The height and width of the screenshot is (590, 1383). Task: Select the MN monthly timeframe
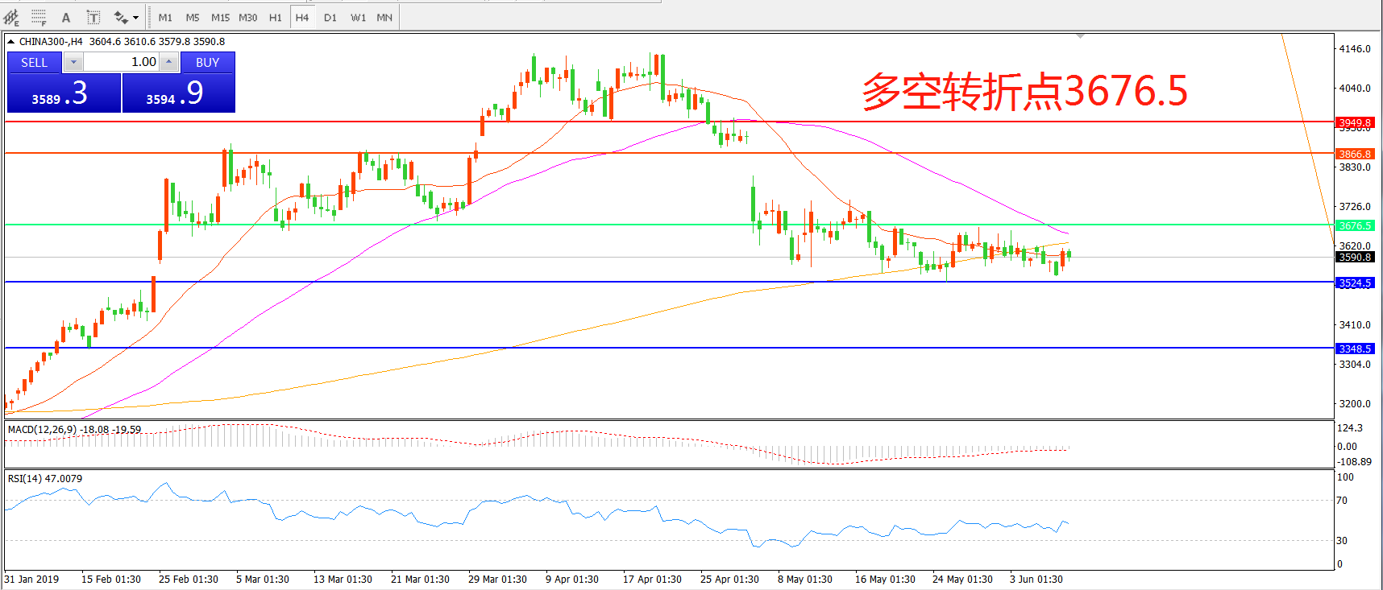click(x=384, y=17)
